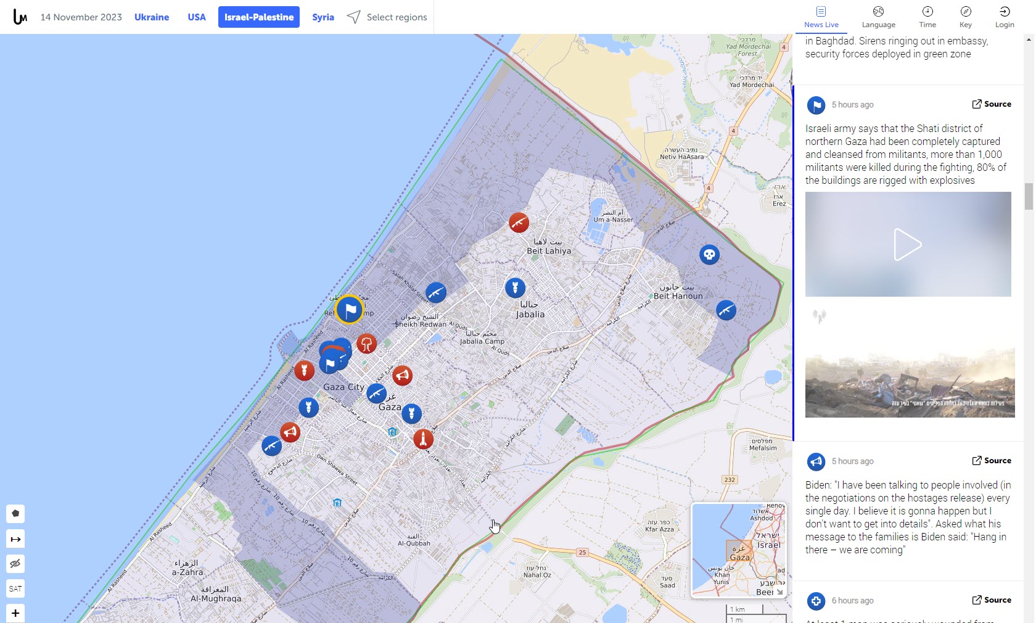The height and width of the screenshot is (623, 1036).
Task: Open Source link for Biden hostages news
Action: 992,461
